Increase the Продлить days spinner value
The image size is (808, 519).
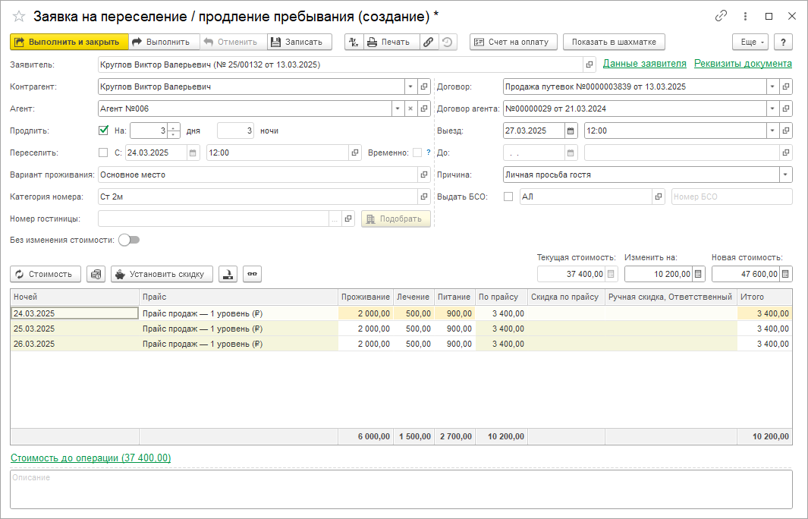(x=174, y=127)
